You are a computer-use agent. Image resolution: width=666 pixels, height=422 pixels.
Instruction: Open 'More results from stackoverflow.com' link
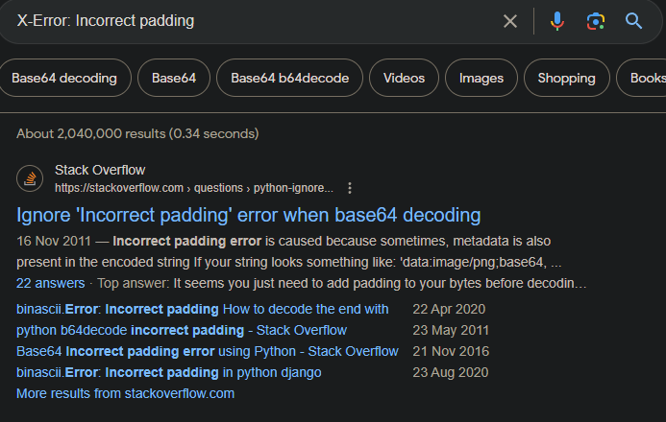(x=125, y=393)
